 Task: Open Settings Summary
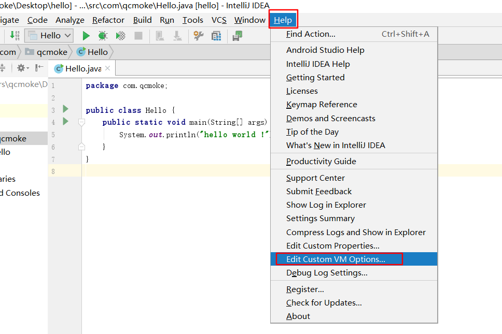(354, 218)
